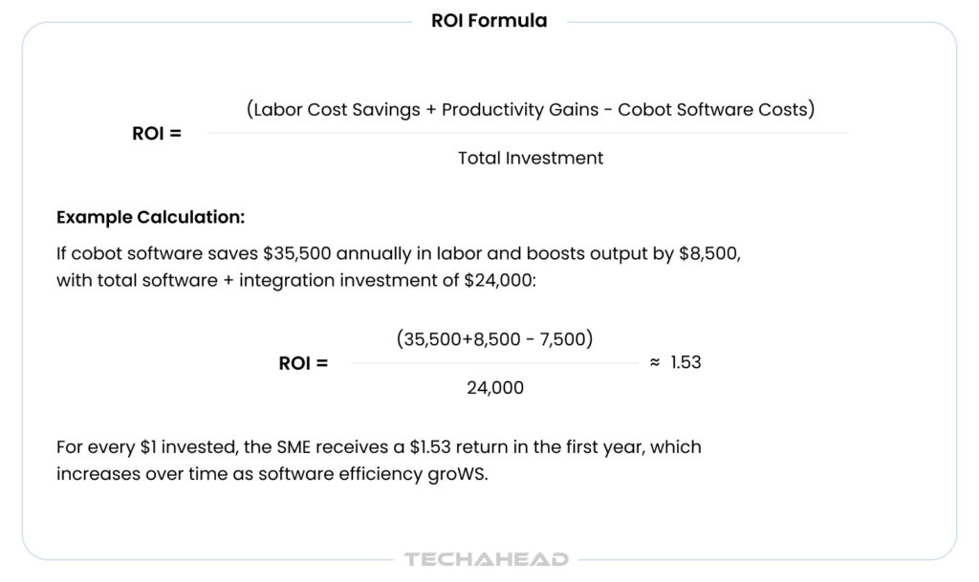
Task: Click the "ROI Formula" title
Action: click(x=489, y=21)
